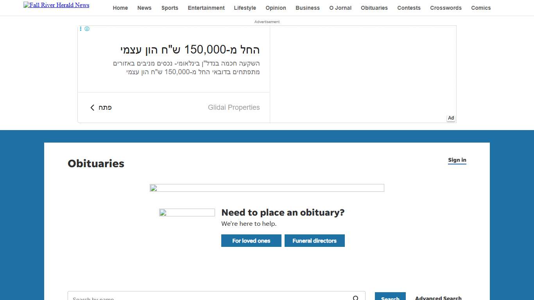Image resolution: width=534 pixels, height=300 pixels.
Task: Go to the Sports section
Action: 170,8
